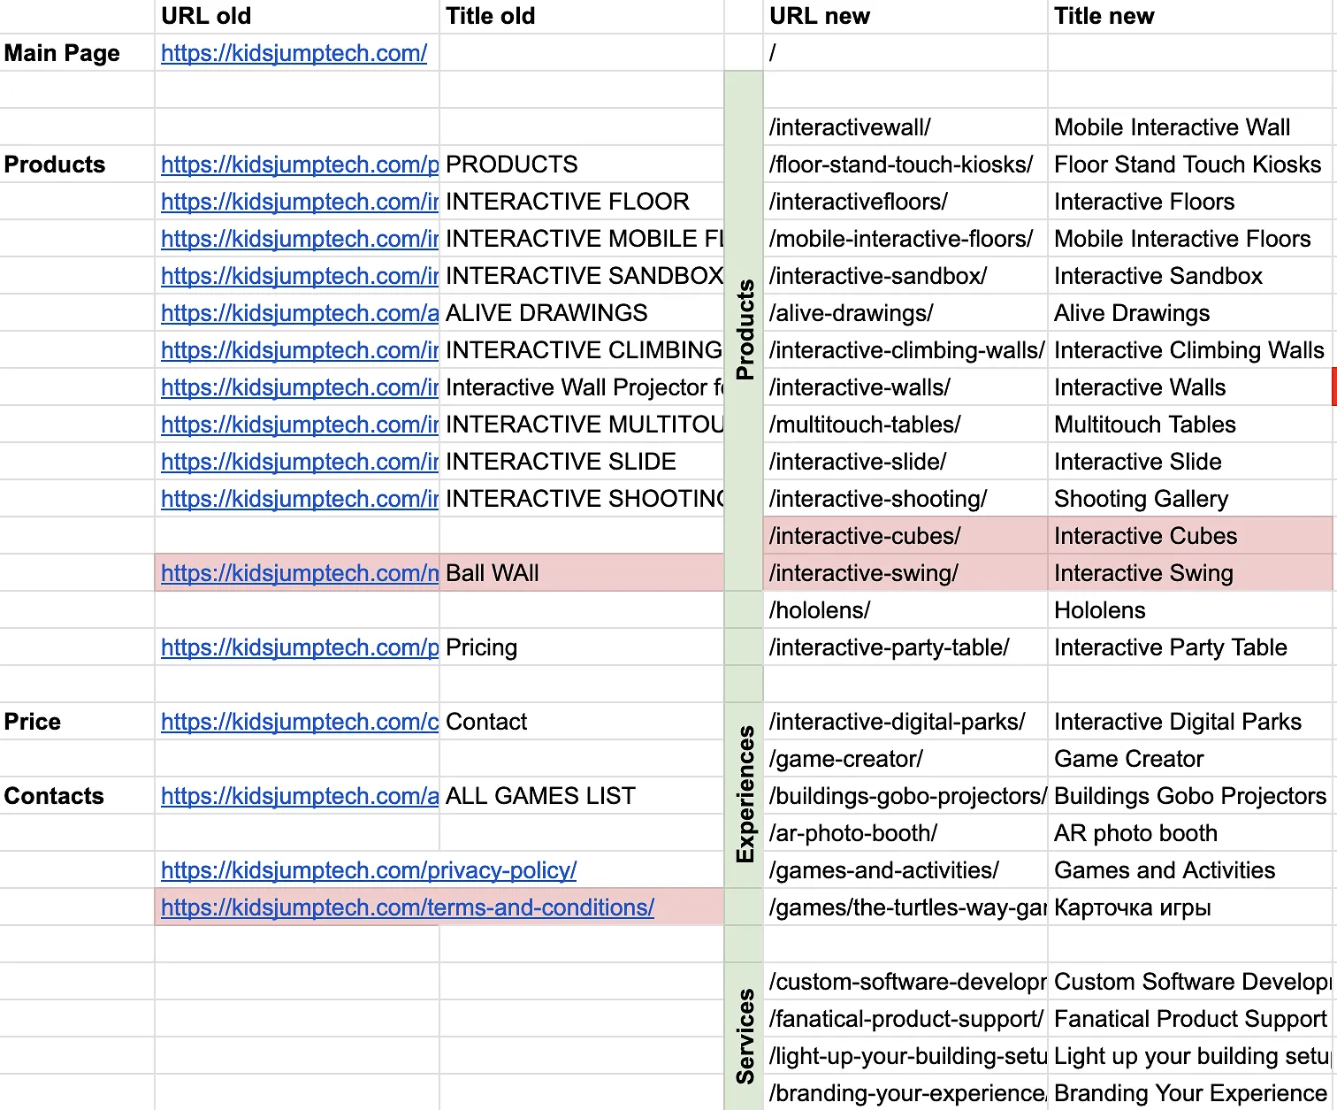The image size is (1337, 1110).
Task: Open the old Pricing page link
Action: [299, 647]
